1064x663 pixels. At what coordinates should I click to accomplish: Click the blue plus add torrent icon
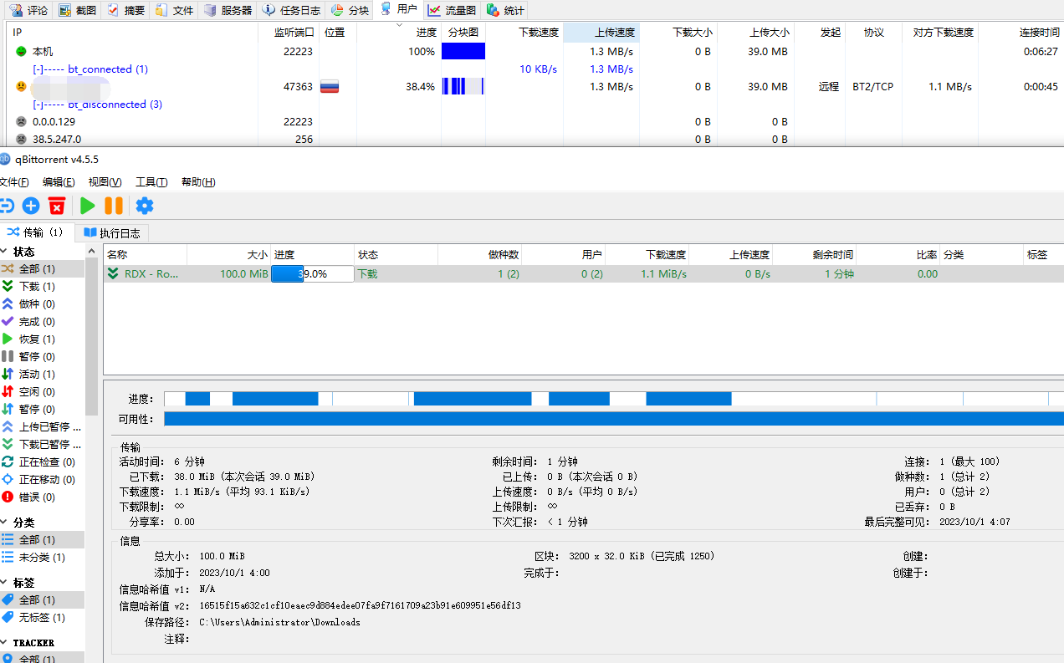pyautogui.click(x=31, y=206)
